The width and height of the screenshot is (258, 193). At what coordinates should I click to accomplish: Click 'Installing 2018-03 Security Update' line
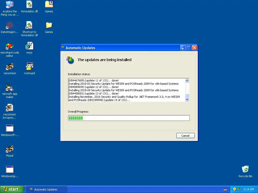(123, 84)
